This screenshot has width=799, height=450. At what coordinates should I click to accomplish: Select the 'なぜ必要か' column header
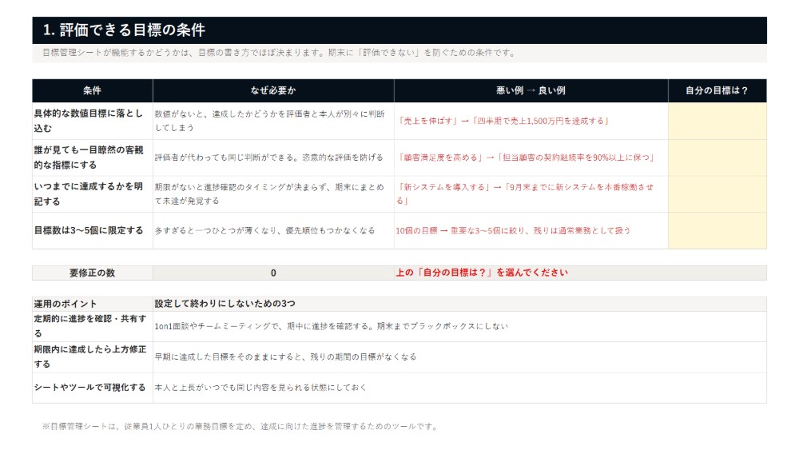(x=273, y=90)
